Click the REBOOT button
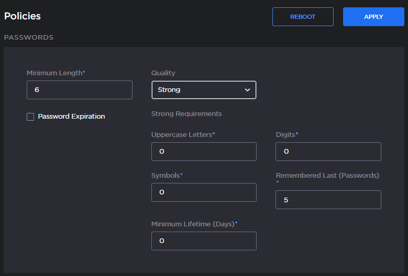 point(303,17)
